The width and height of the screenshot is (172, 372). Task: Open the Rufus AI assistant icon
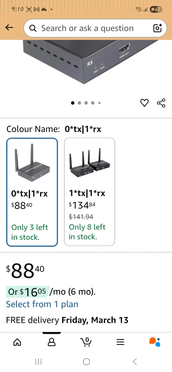[155, 342]
